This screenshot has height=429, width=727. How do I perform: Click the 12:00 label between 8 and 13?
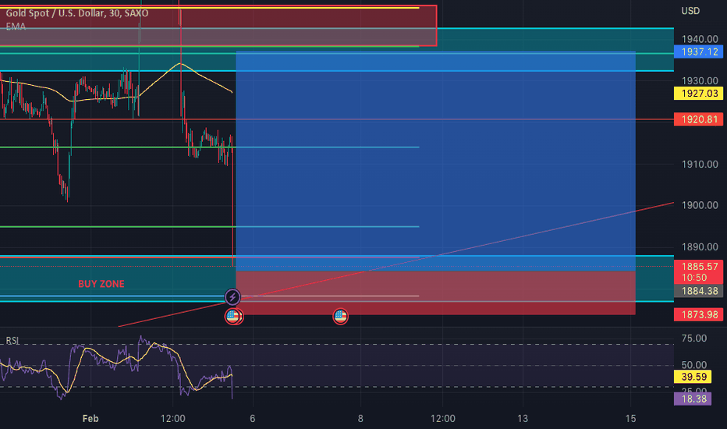pos(443,418)
